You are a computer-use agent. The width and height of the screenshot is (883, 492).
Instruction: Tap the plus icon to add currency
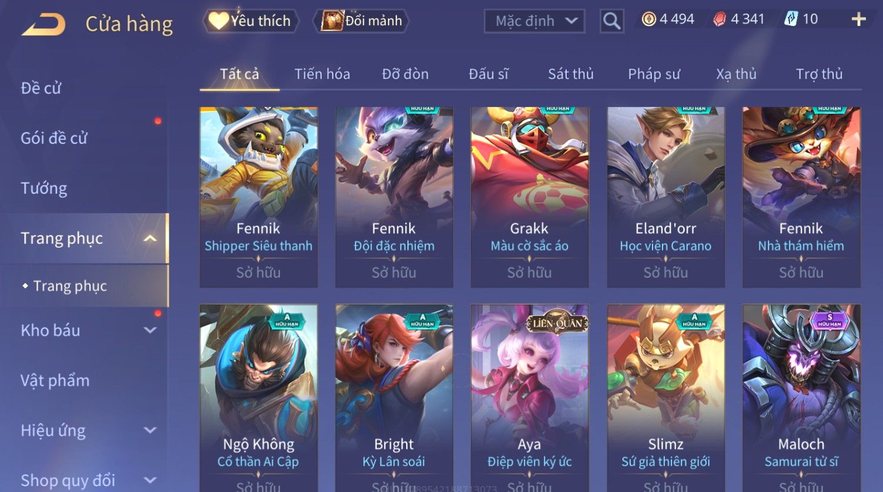[858, 19]
